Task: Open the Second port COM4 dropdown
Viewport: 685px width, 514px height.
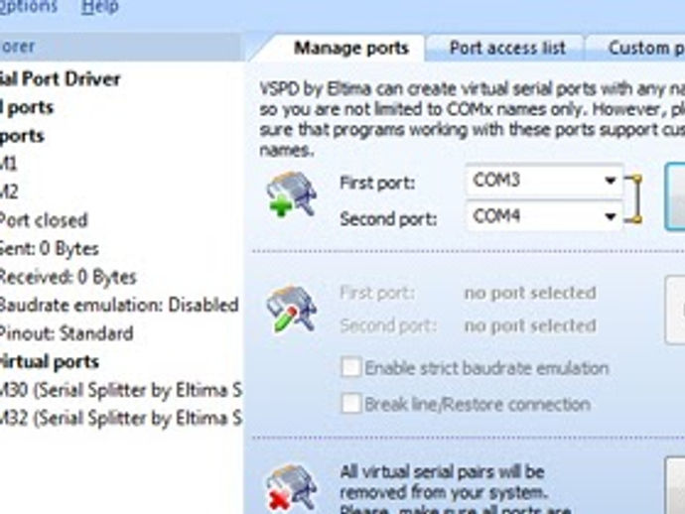Action: click(609, 215)
